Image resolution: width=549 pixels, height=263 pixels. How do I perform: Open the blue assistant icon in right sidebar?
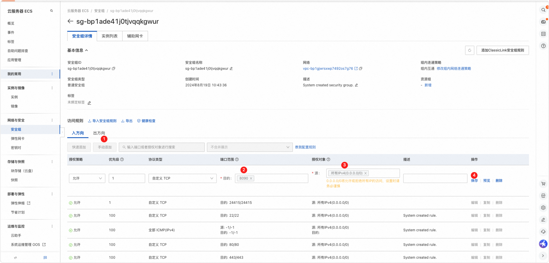[543, 244]
